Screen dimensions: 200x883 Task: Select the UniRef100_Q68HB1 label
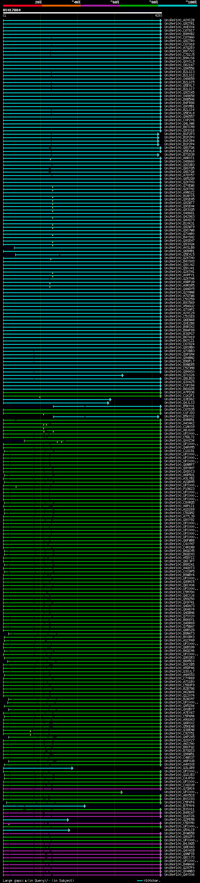point(179,251)
